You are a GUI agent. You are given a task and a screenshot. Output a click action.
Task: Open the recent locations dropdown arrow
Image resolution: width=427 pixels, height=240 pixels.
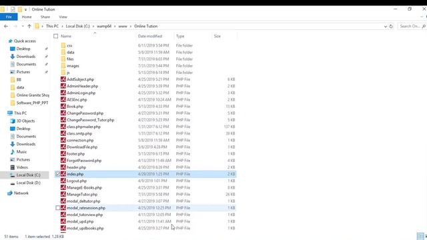[x=23, y=26]
